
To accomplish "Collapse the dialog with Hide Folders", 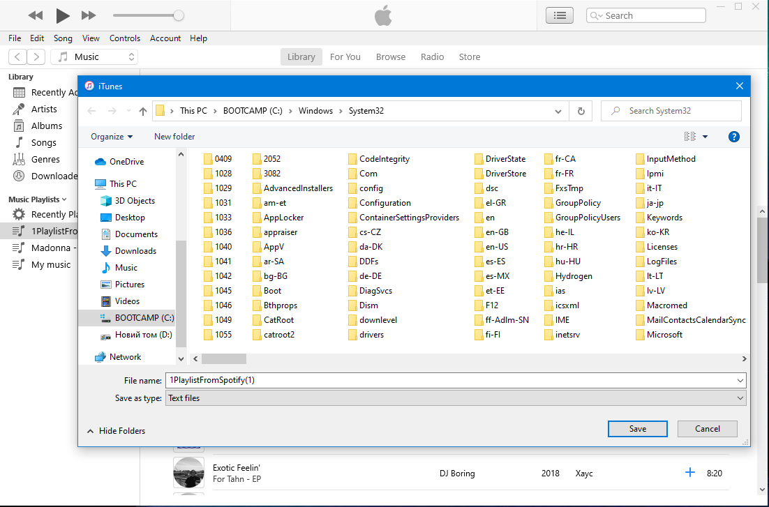I will click(x=117, y=431).
